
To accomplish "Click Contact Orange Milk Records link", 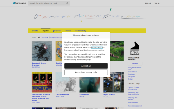I will (x=133, y=88).
